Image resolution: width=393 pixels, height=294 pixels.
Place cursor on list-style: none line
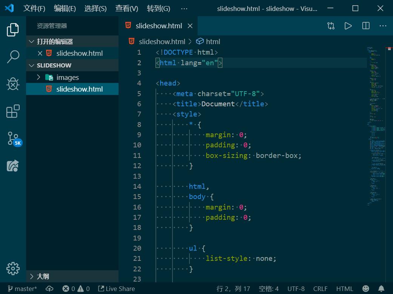coord(240,259)
